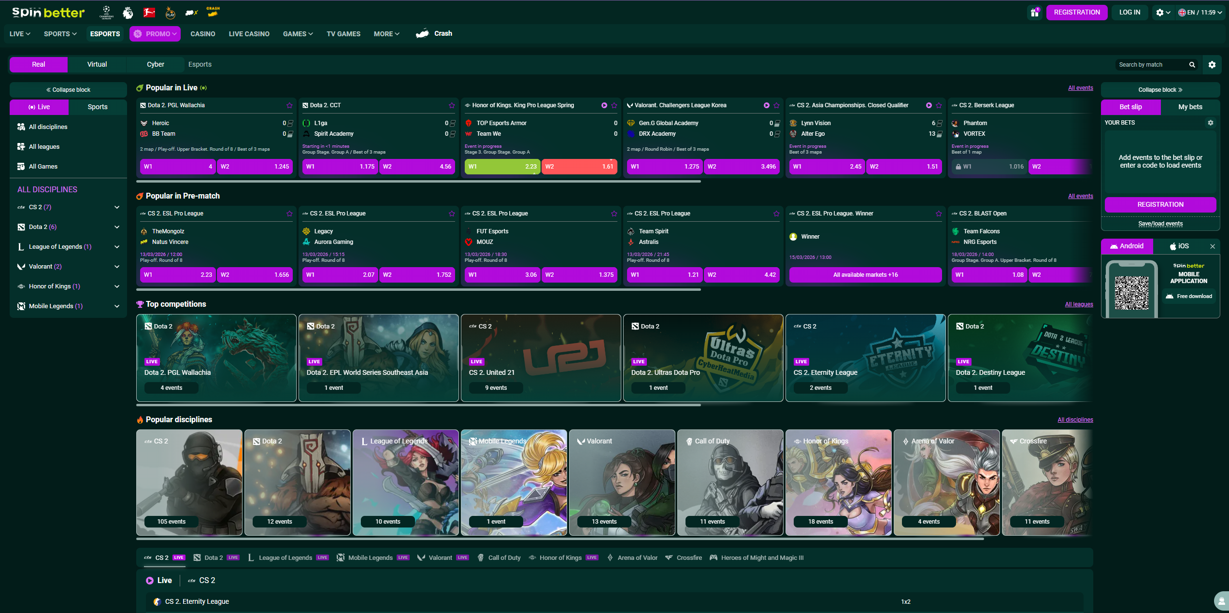Click the REGISTRATION button in the bet slip
The image size is (1229, 613).
click(x=1160, y=204)
